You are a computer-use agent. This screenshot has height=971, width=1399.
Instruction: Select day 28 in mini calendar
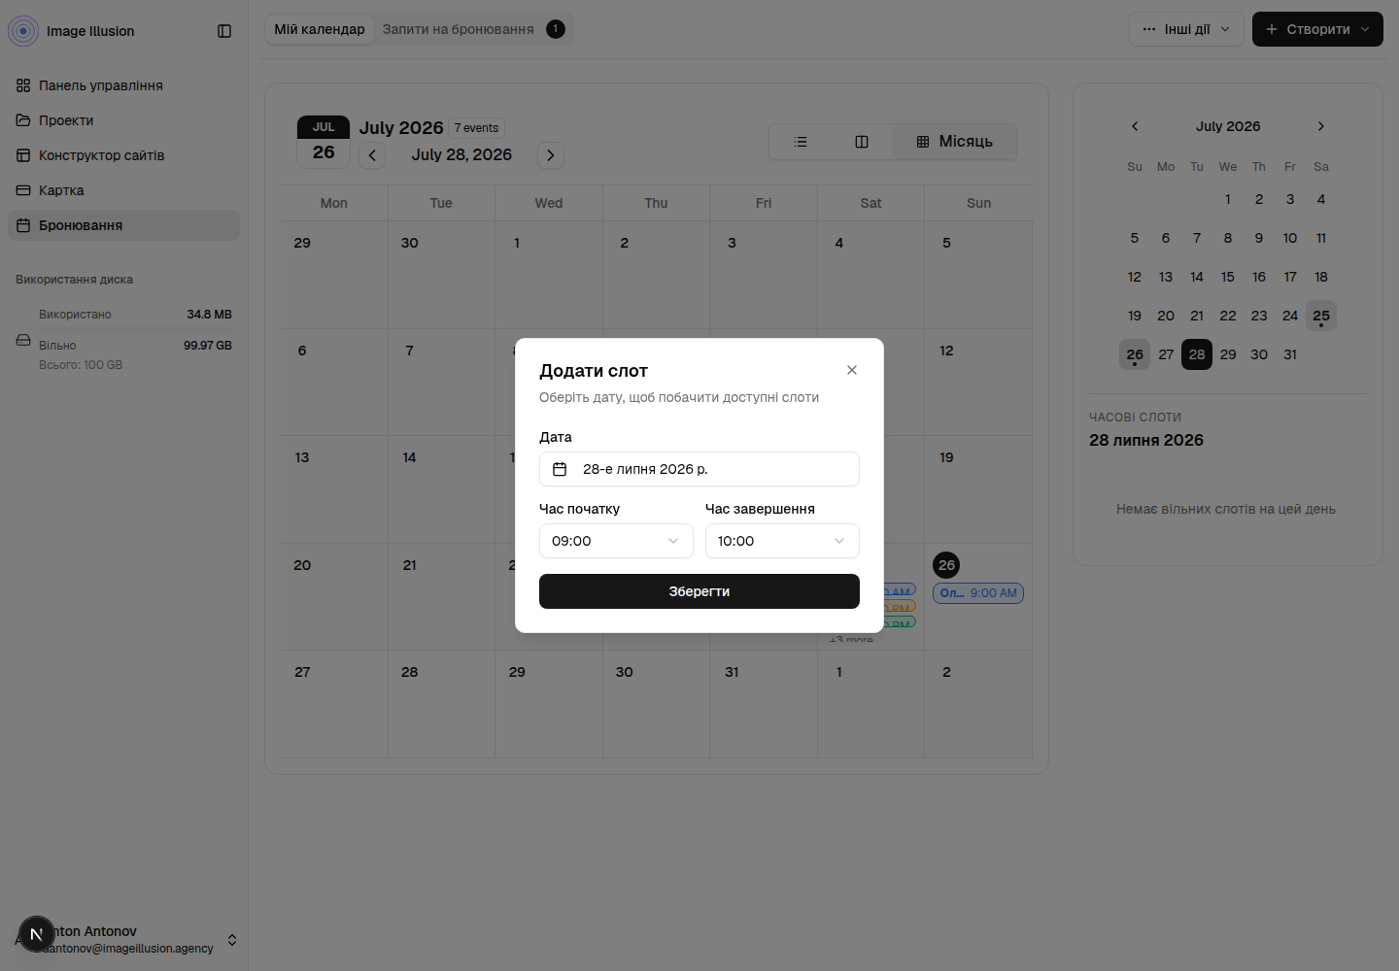point(1197,354)
